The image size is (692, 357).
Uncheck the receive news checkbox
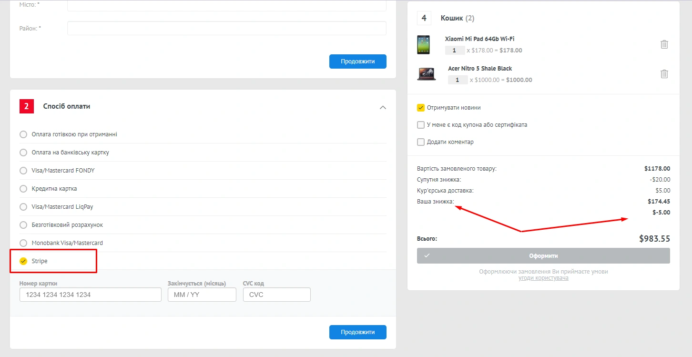pos(421,108)
